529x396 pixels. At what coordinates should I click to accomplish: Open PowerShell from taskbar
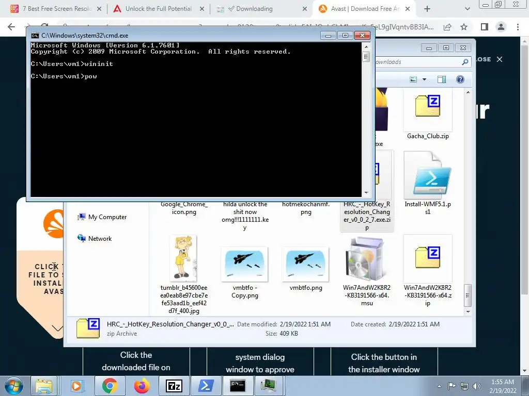pos(206,386)
